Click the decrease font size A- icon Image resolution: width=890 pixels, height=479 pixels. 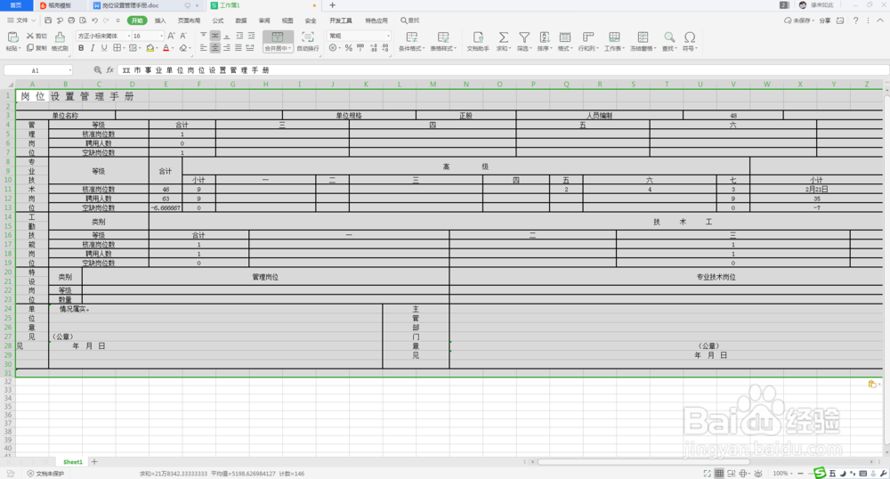[x=183, y=36]
